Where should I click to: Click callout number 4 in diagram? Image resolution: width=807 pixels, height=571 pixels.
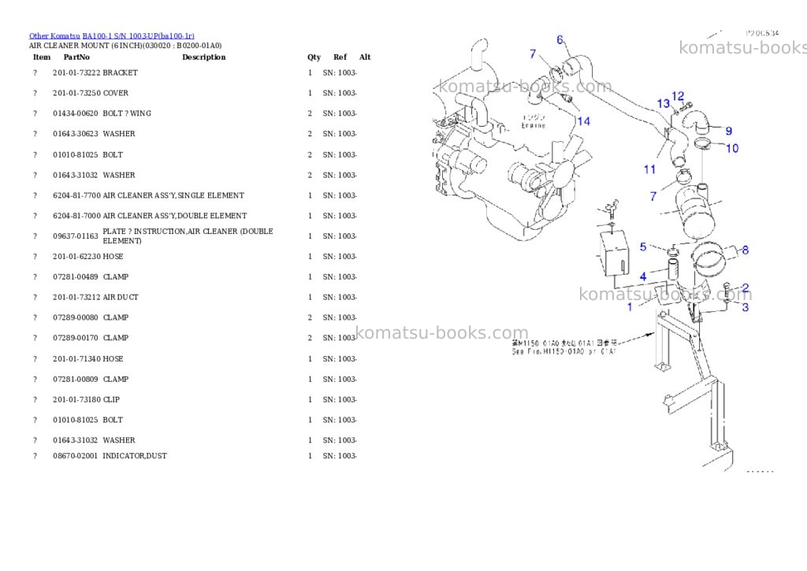coord(643,277)
